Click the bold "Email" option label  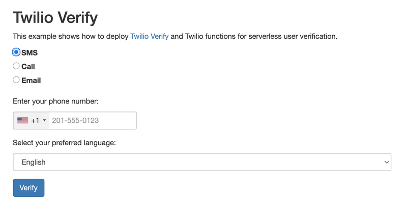click(x=31, y=81)
